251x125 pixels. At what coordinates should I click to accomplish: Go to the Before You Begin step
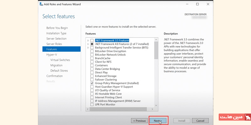pyautogui.click(x=57, y=28)
